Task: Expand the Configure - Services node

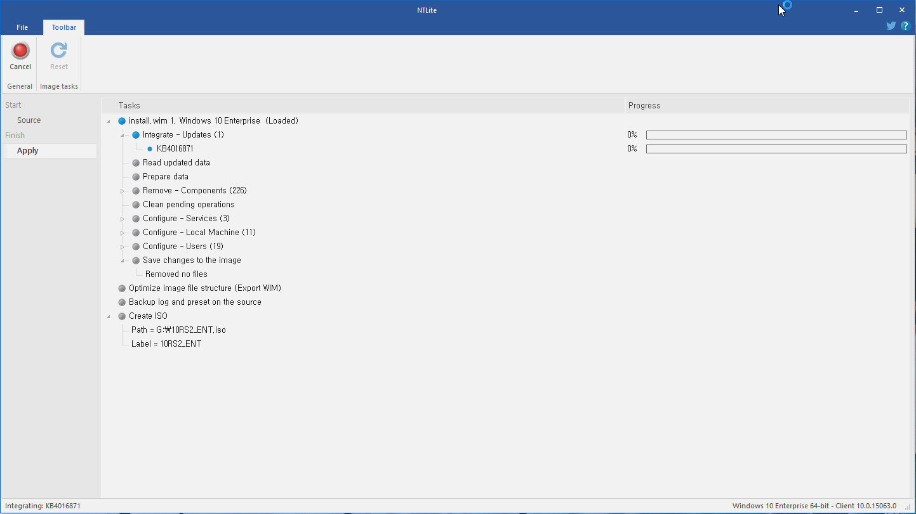Action: [x=123, y=219]
